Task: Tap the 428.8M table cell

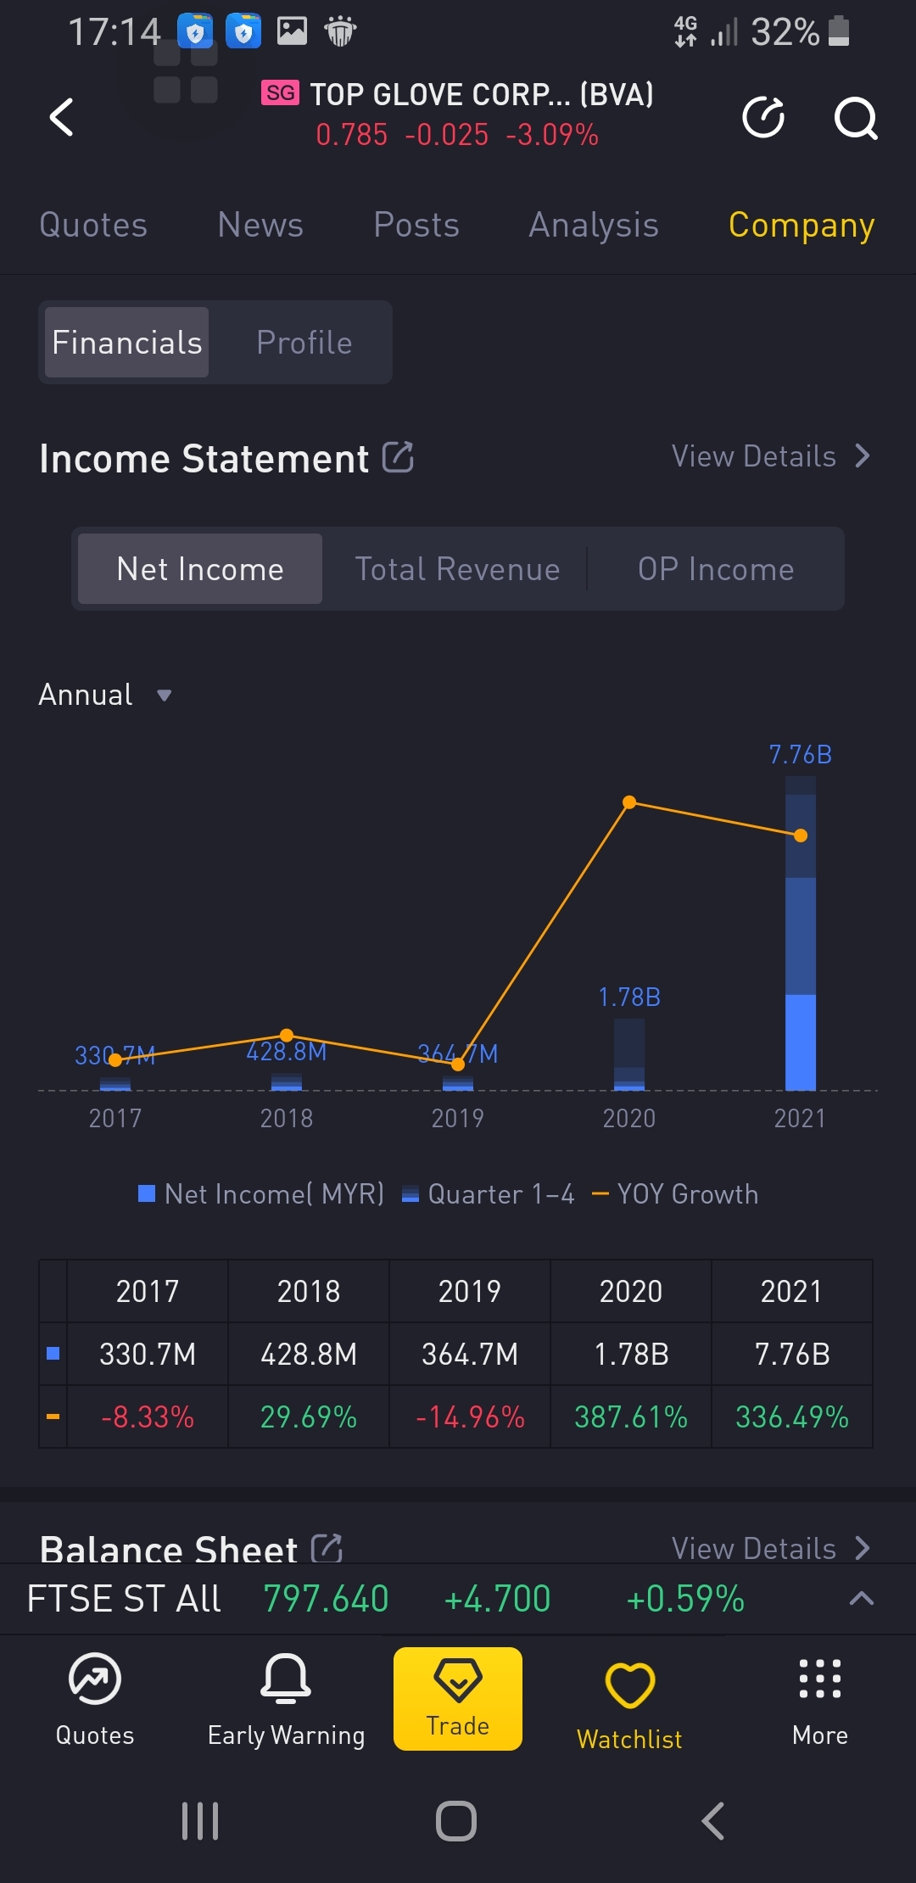Action: [309, 1354]
